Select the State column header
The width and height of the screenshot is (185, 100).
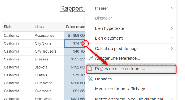click(x=17, y=27)
